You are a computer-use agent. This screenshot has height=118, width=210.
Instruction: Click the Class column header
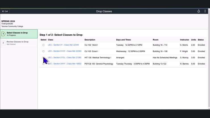(x=51, y=40)
